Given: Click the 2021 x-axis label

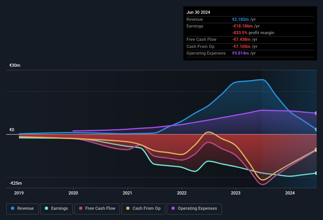Looking at the screenshot, I should coord(127,193).
